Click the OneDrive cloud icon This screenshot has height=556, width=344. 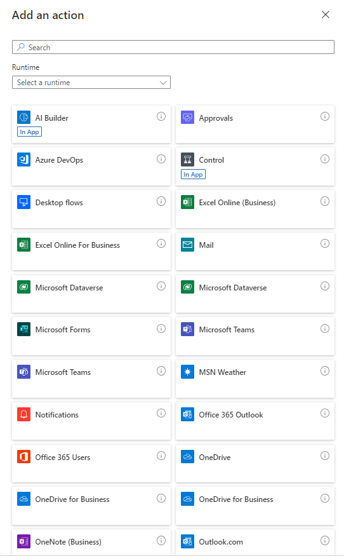click(x=187, y=457)
